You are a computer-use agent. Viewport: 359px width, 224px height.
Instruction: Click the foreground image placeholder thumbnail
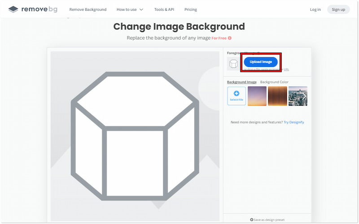(x=233, y=63)
